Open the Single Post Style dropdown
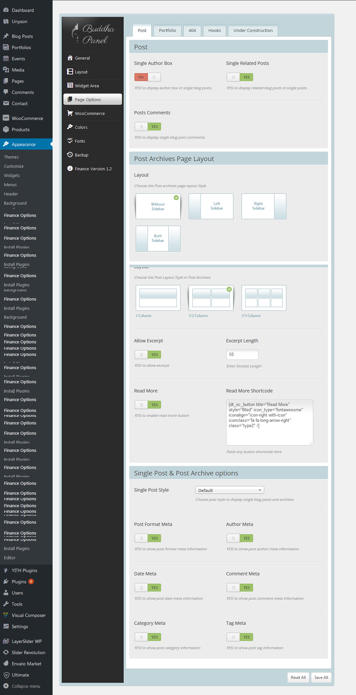Image resolution: width=356 pixels, height=695 pixels. (x=229, y=490)
